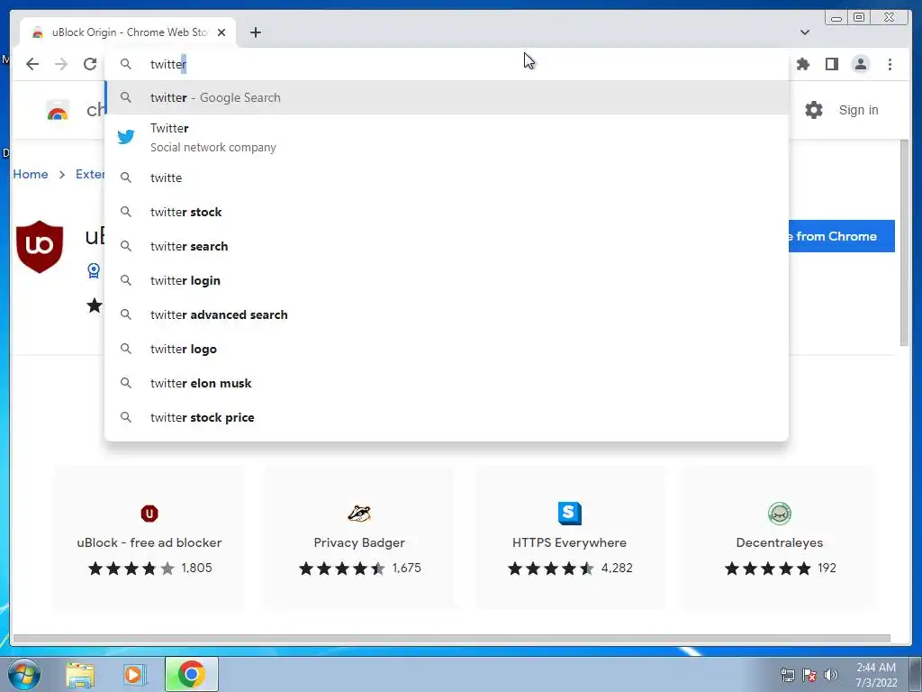This screenshot has height=692, width=922.
Task: Choose 'twitter login' suggestion
Action: point(447,280)
